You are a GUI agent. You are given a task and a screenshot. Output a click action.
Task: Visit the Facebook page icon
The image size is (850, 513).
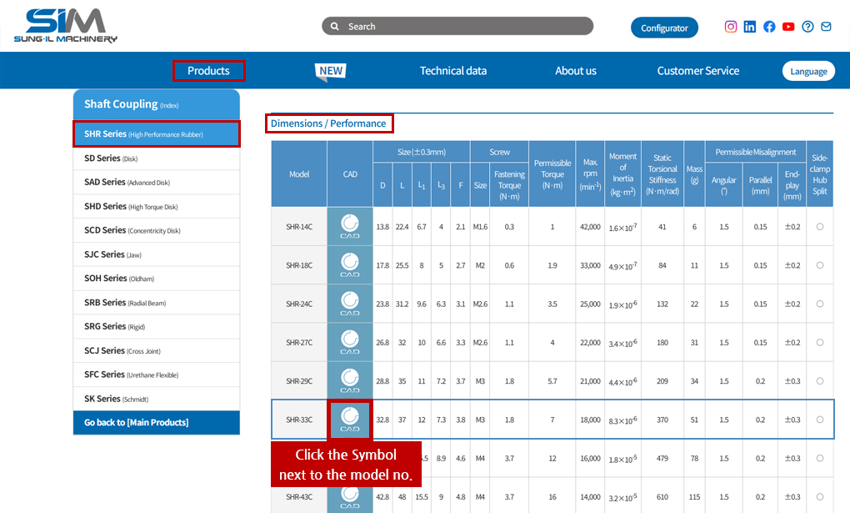tap(769, 27)
